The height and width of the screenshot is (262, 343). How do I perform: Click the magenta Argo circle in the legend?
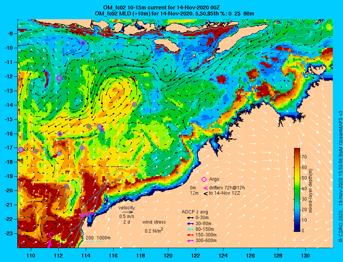pyautogui.click(x=204, y=179)
